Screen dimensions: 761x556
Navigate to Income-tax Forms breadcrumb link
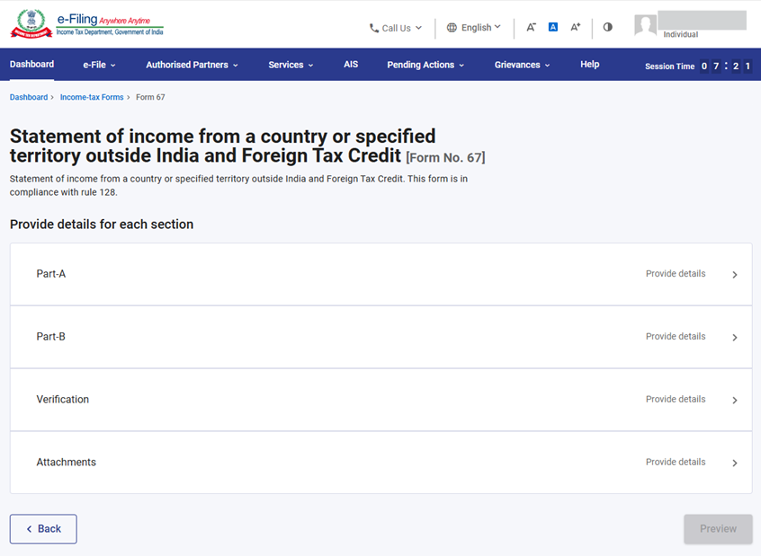[92, 97]
